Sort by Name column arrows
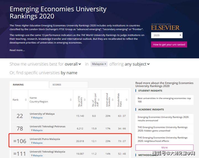The height and width of the screenshot is (158, 199). pos(71,100)
